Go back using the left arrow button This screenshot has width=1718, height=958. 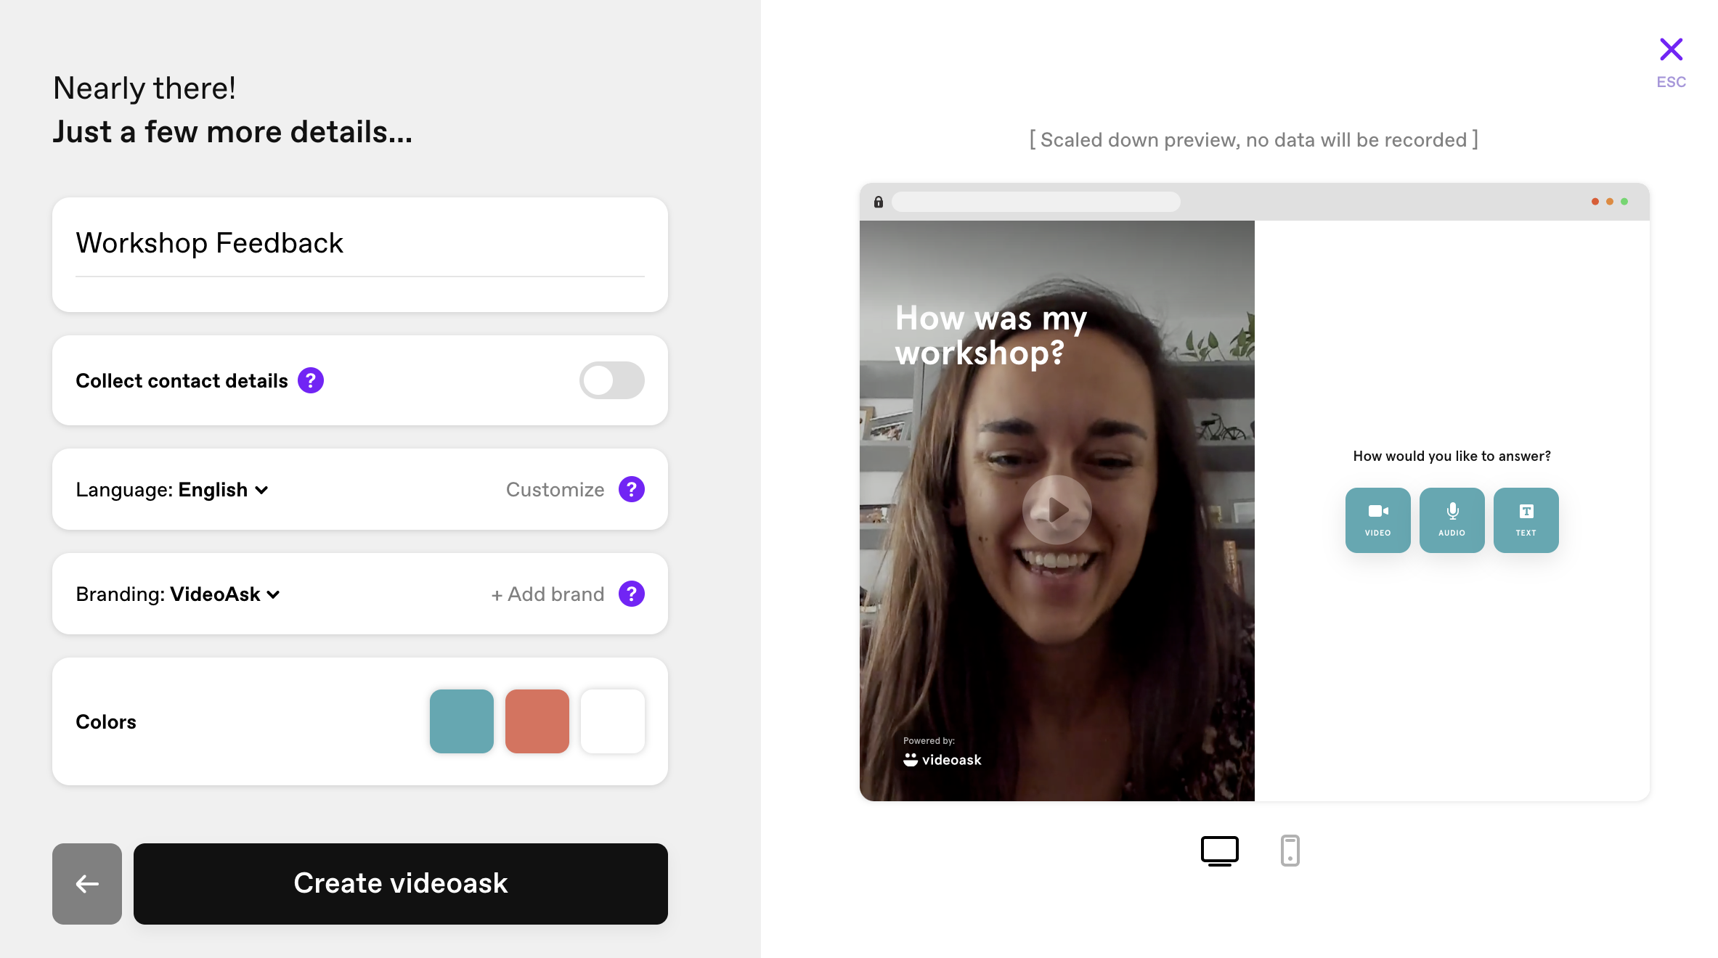87,883
